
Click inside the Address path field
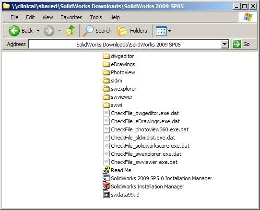click(125, 44)
